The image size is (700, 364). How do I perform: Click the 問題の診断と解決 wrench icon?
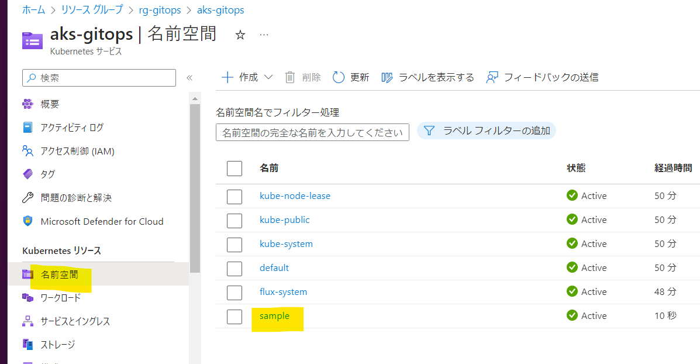[x=27, y=197]
